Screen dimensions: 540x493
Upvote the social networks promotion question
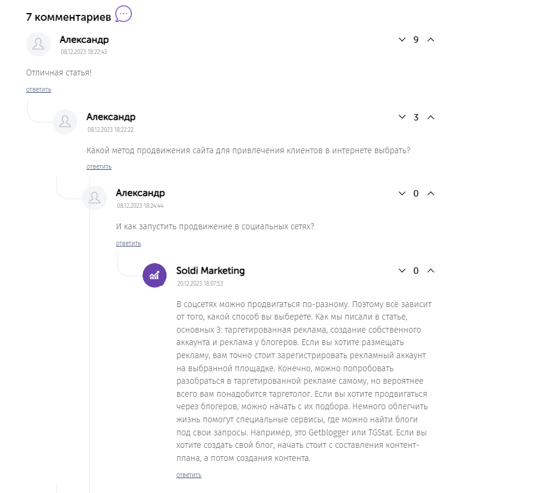pyautogui.click(x=431, y=194)
